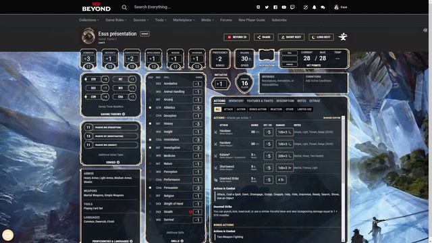This screenshot has height=243, width=432.
Task: Open the YouTube social link icon
Action: 283,7
